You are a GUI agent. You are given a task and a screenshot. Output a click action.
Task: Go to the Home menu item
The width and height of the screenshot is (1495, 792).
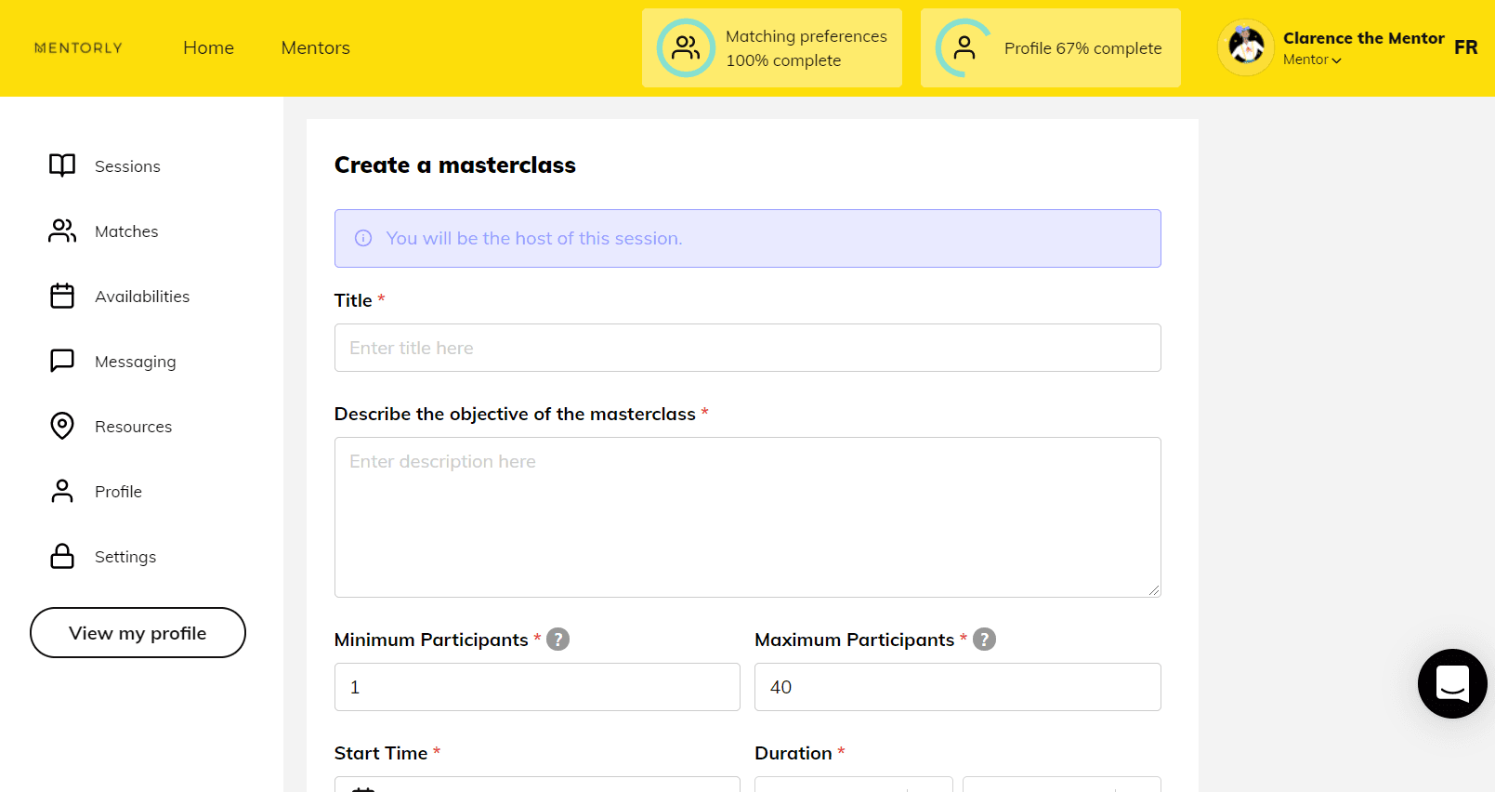[208, 47]
